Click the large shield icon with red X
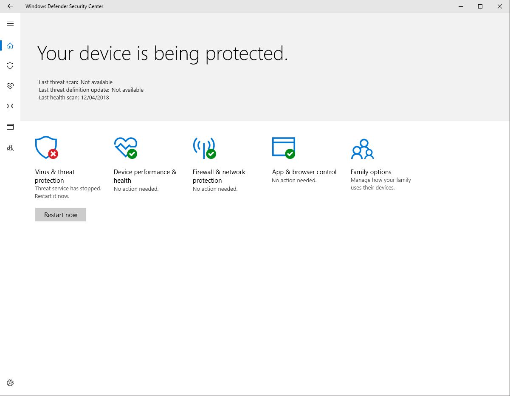Viewport: 510px width, 396px height. [x=47, y=147]
